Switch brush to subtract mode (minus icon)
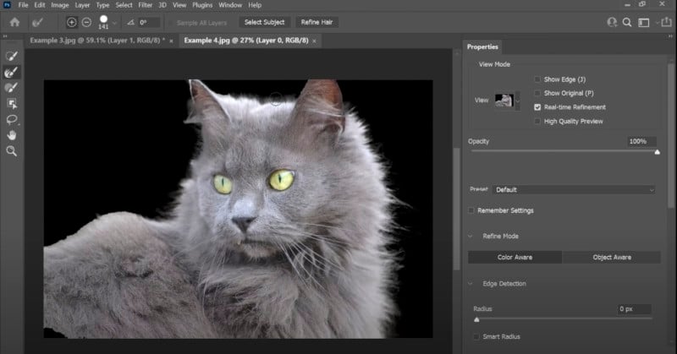 tap(86, 22)
